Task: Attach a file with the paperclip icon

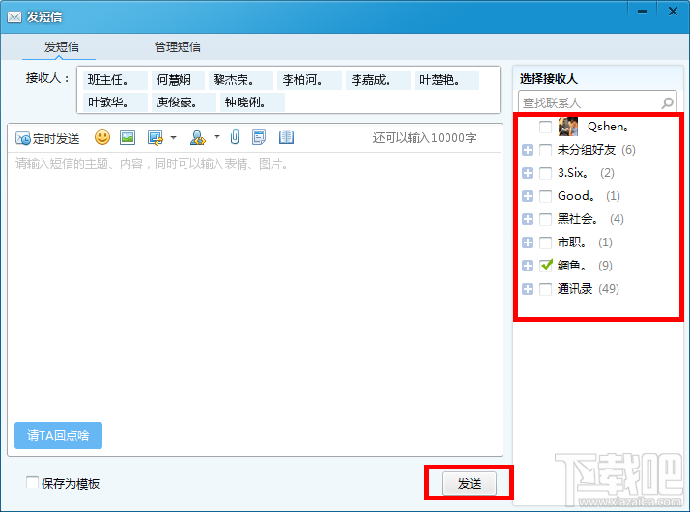Action: 235,137
